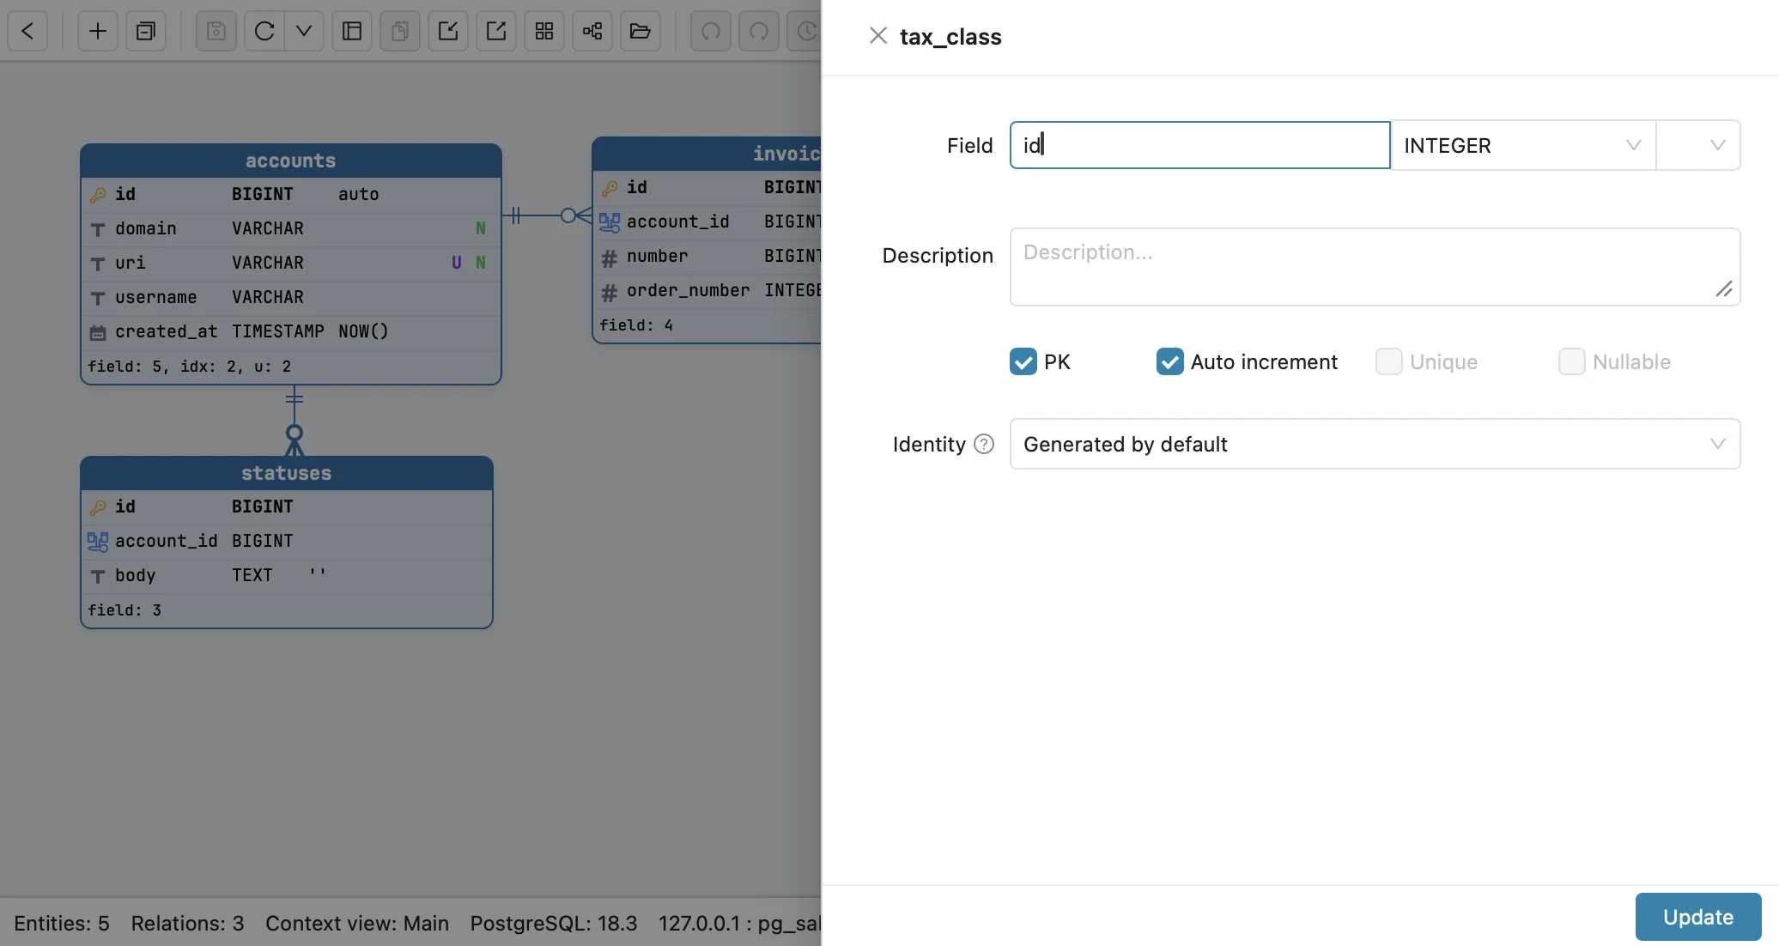Open the grid view icon
This screenshot has height=946, width=1779.
[x=544, y=32]
